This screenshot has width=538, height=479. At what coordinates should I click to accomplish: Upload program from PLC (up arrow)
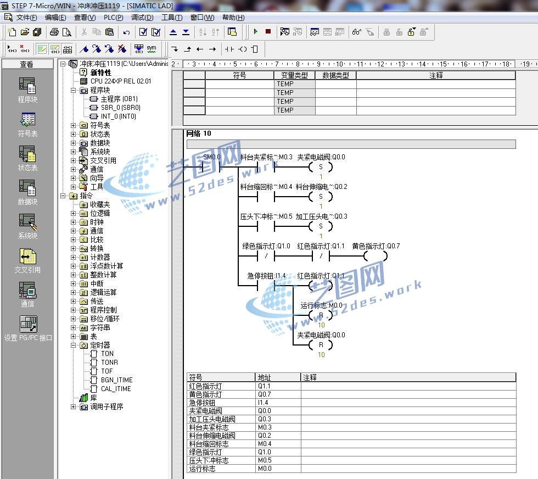coord(173,32)
